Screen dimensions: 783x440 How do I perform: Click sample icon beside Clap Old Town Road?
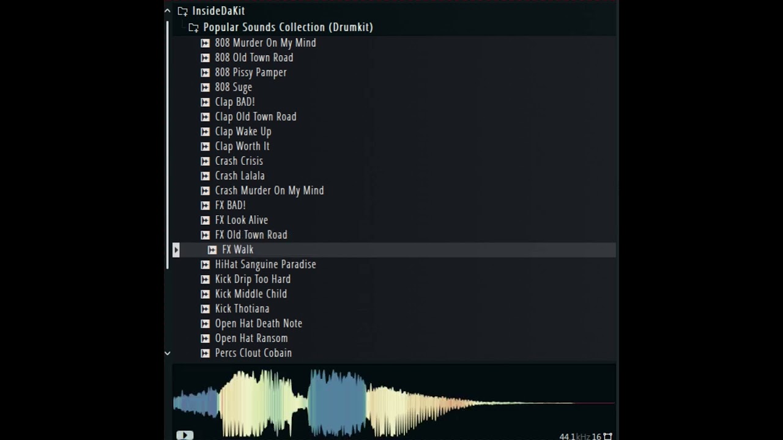206,117
